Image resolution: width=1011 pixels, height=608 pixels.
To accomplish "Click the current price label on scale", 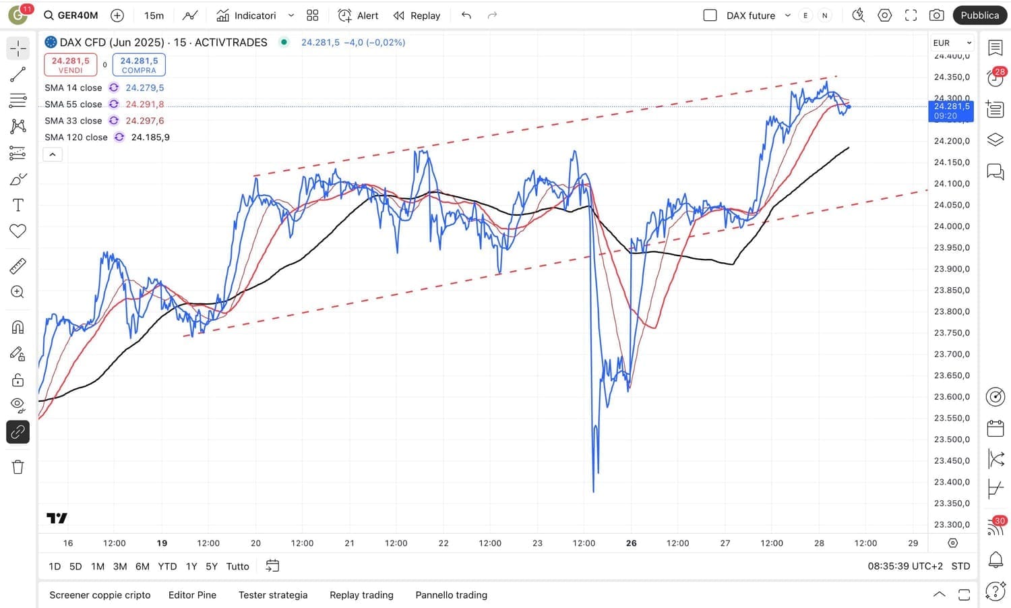I will coord(951,111).
